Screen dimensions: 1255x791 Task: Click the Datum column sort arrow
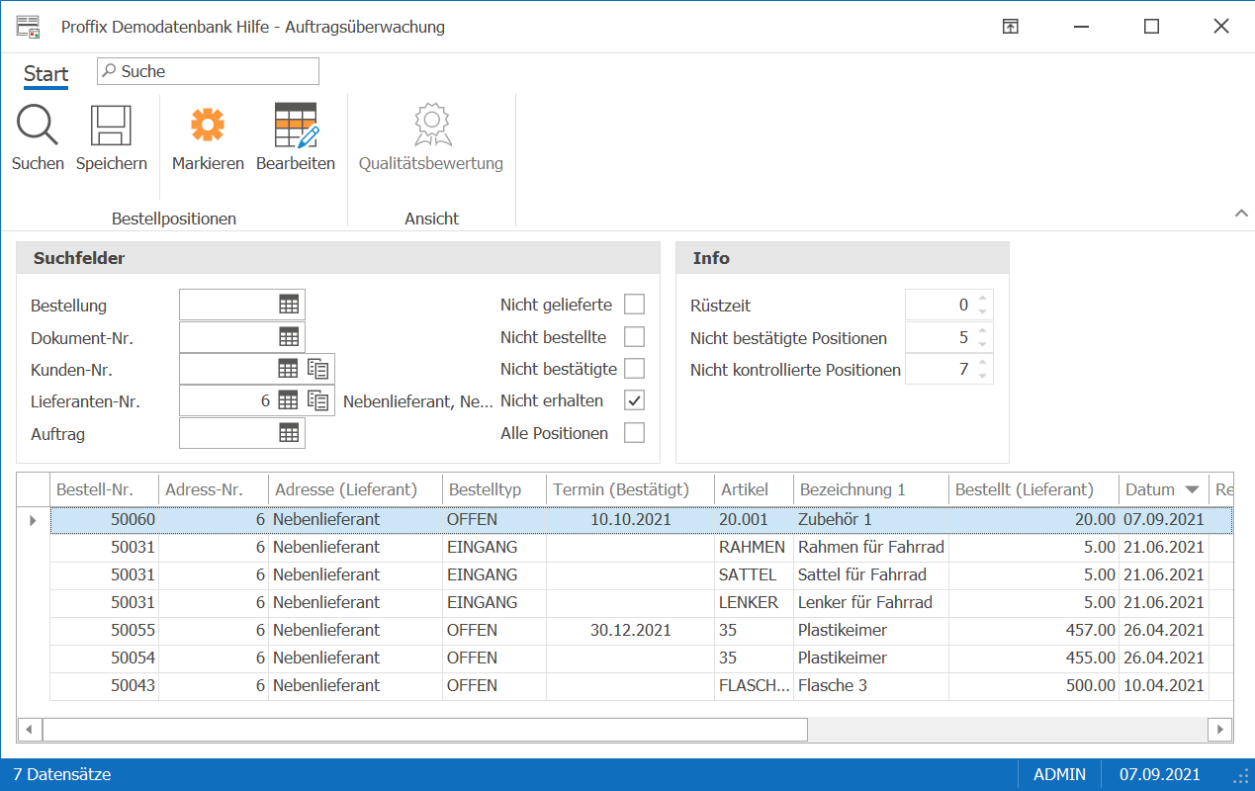pyautogui.click(x=1192, y=489)
